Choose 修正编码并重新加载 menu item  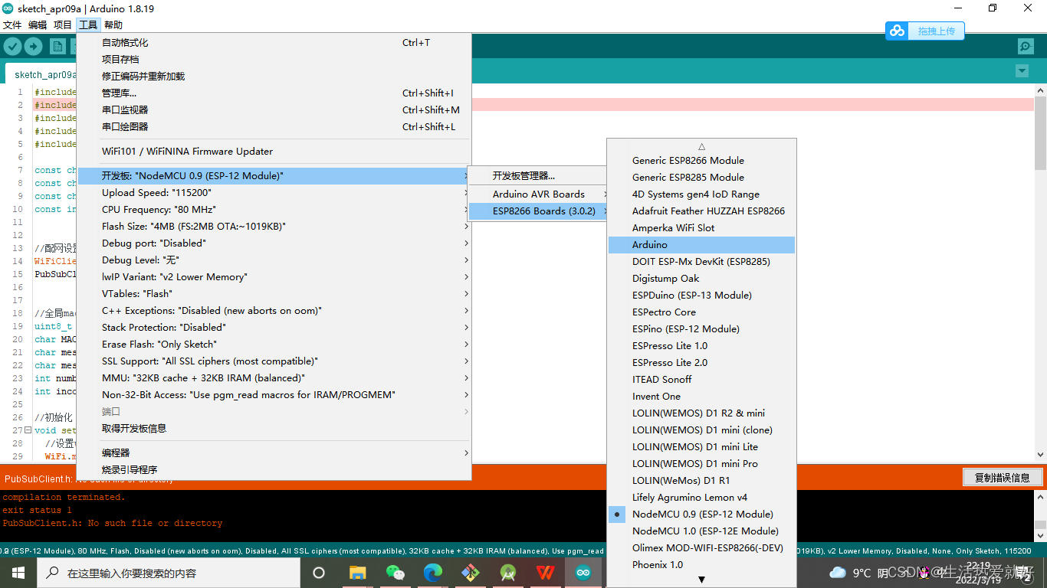[274, 76]
